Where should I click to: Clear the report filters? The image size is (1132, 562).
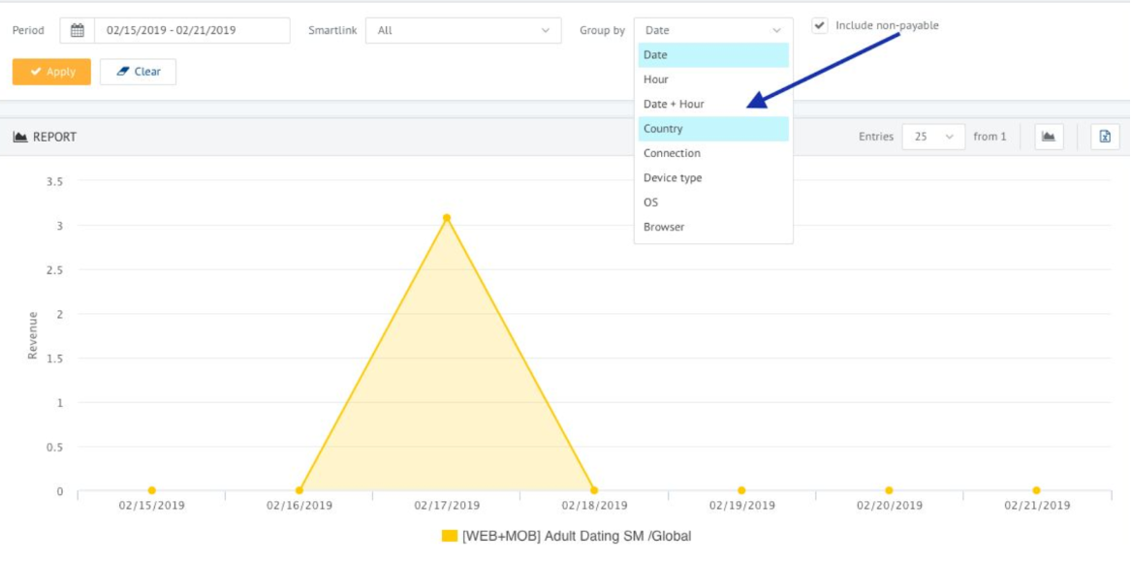point(138,72)
